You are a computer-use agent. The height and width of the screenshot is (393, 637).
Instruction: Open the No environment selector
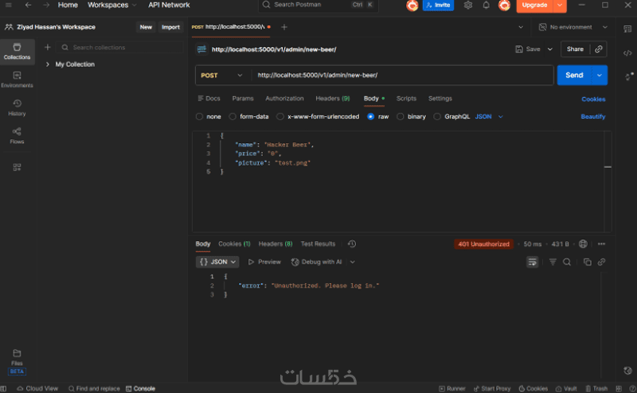(x=573, y=27)
